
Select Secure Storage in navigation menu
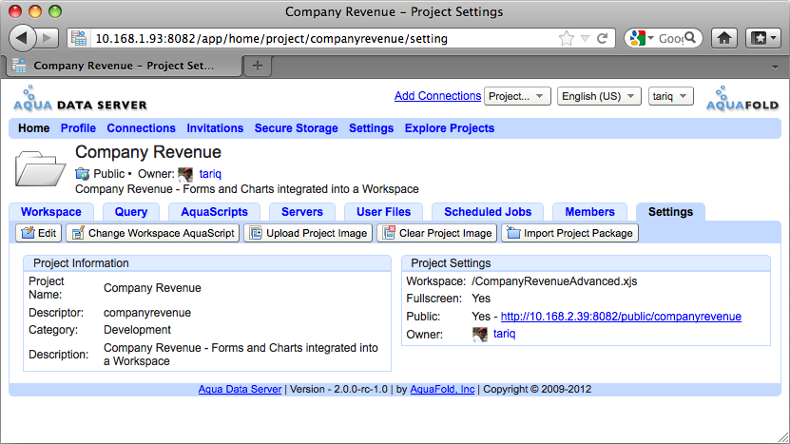(x=296, y=128)
